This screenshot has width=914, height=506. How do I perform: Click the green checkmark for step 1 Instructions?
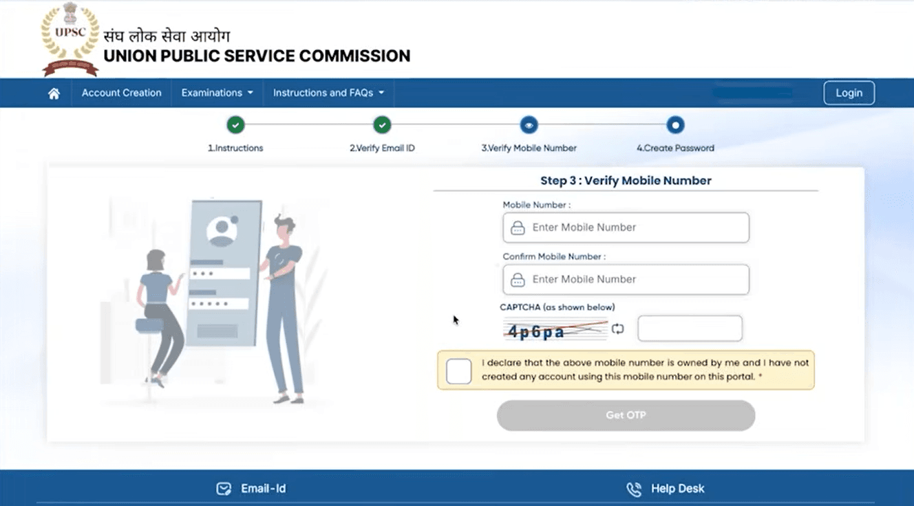(x=236, y=125)
